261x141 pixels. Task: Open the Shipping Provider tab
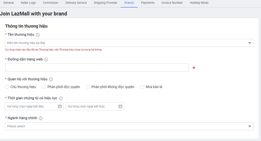(105, 3)
